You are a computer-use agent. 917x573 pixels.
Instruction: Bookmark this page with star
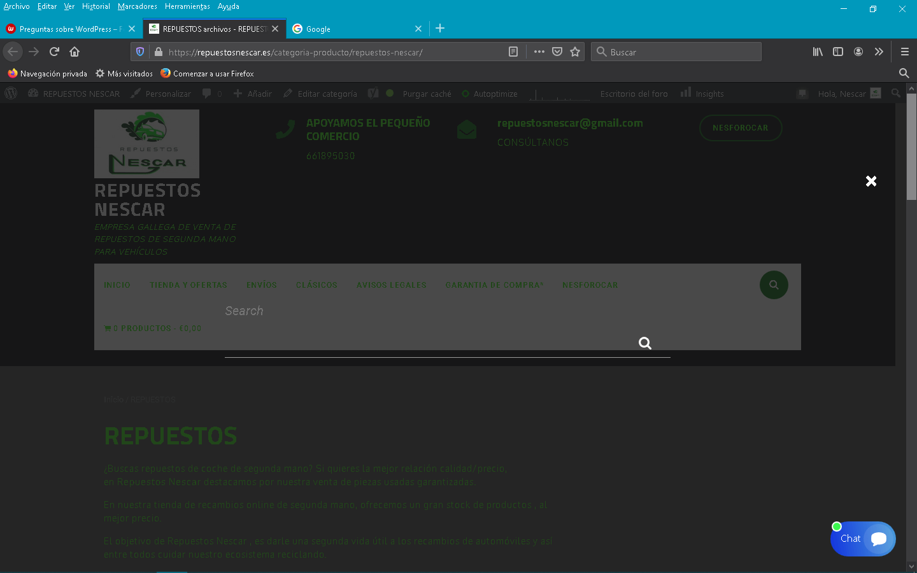point(575,52)
